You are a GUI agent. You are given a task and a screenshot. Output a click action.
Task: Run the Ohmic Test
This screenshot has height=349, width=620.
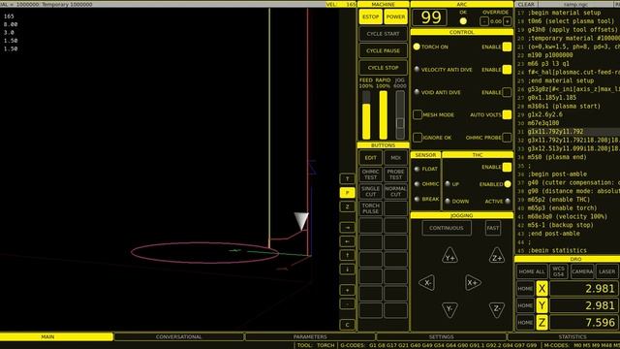coord(370,174)
